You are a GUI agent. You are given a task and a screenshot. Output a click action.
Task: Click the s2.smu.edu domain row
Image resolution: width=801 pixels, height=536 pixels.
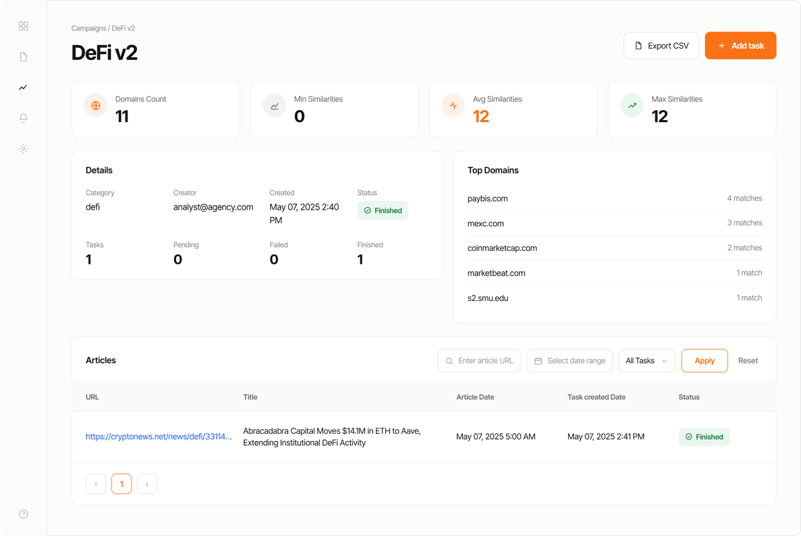tap(615, 298)
